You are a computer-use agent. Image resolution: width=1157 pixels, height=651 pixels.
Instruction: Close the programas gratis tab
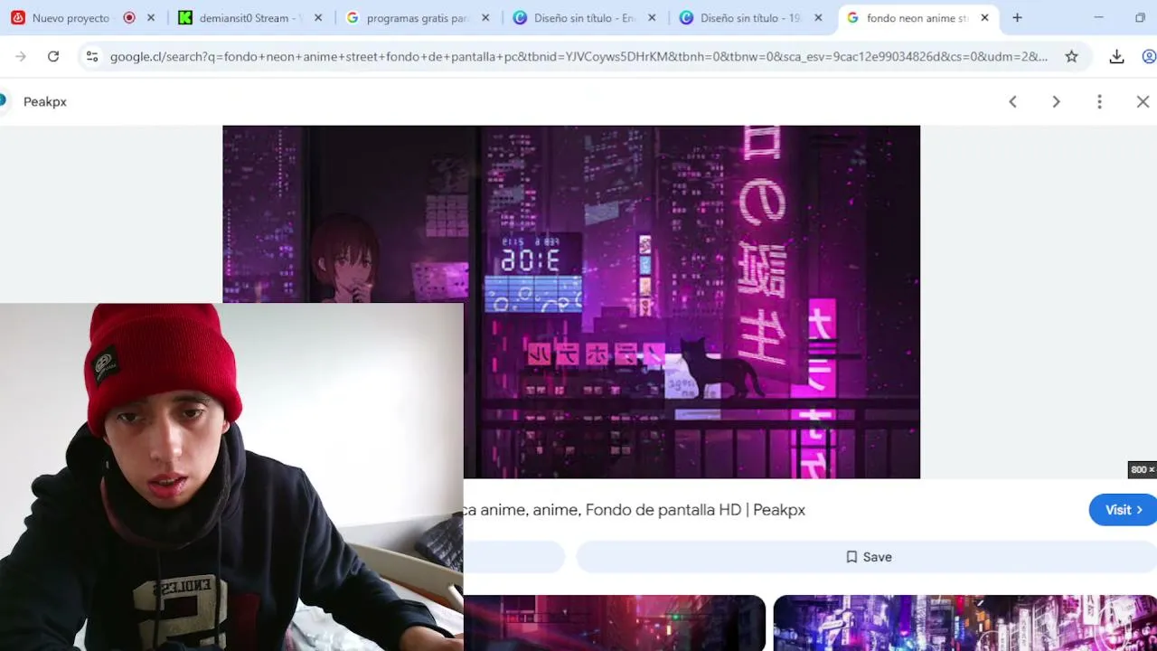[485, 18]
